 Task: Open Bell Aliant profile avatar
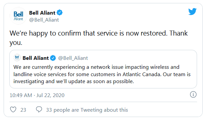pos(18,16)
